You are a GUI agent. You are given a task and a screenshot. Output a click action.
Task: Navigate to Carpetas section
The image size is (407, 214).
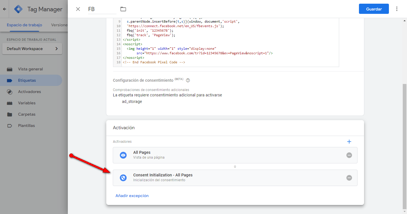[27, 114]
